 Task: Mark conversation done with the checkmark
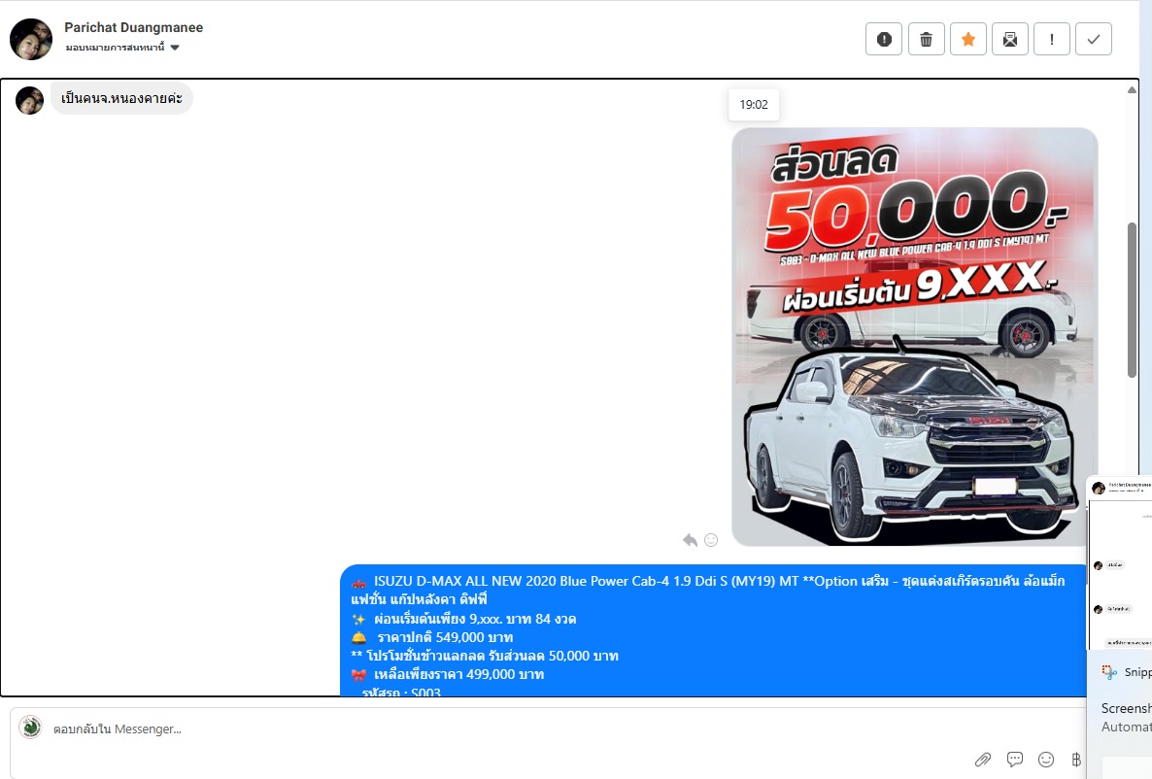(1094, 39)
